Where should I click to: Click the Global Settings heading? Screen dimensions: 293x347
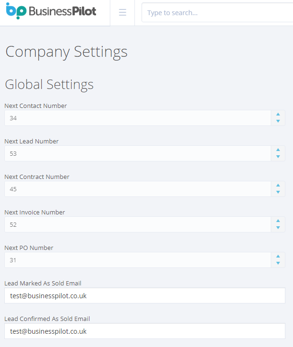(49, 85)
